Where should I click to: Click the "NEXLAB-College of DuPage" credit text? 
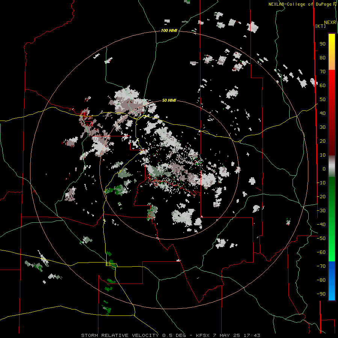coord(300,4)
